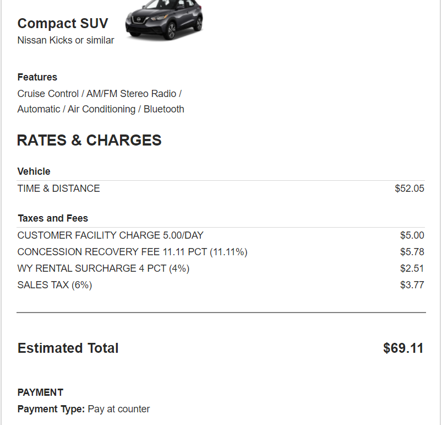Image resolution: width=442 pixels, height=425 pixels.
Task: Click the Nissan Kicks or similar text
Action: pos(66,40)
